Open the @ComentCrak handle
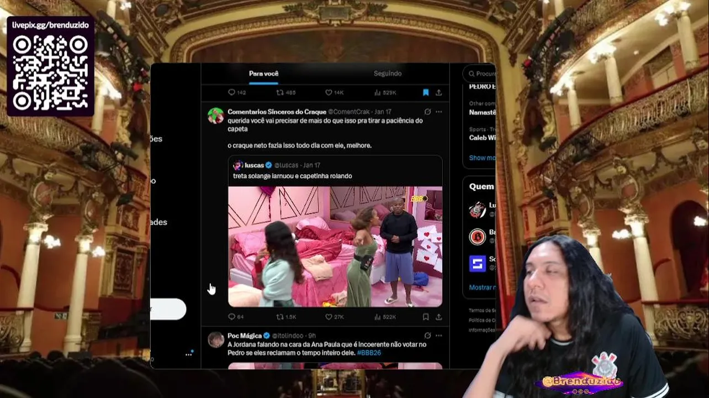Viewport: 709px width, 398px height. click(x=348, y=112)
